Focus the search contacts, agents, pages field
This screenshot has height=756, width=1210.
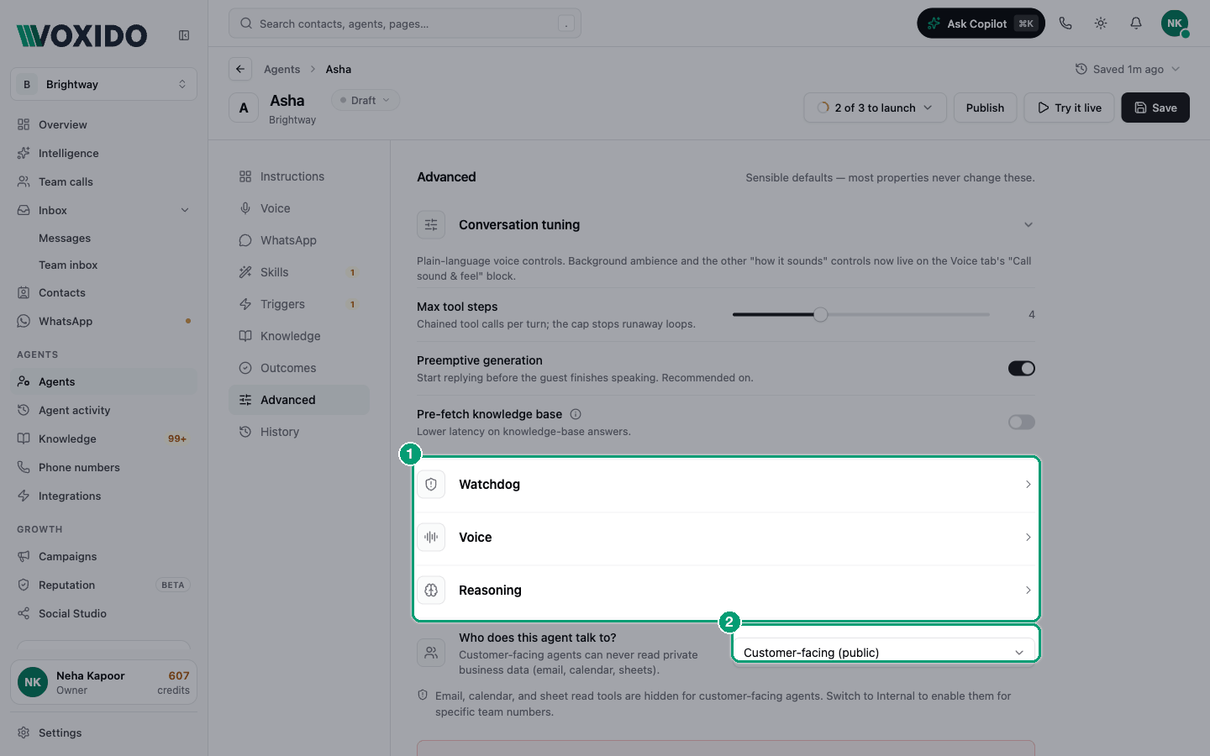pyautogui.click(x=405, y=24)
